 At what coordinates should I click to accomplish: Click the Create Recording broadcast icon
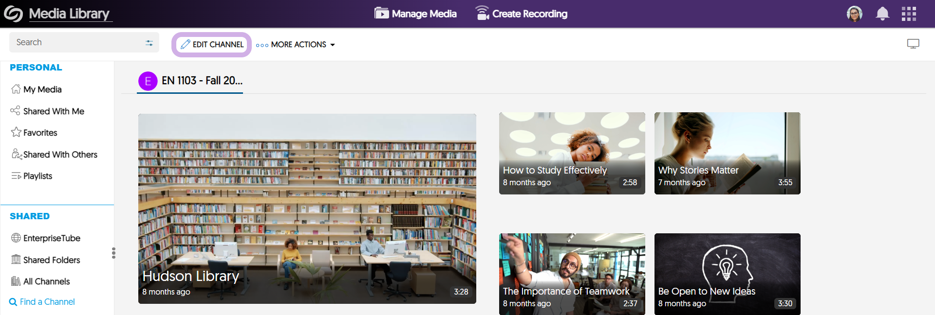point(482,13)
